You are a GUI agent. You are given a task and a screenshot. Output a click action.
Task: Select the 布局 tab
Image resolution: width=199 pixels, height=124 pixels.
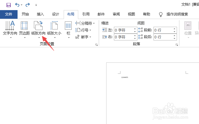point(71,14)
